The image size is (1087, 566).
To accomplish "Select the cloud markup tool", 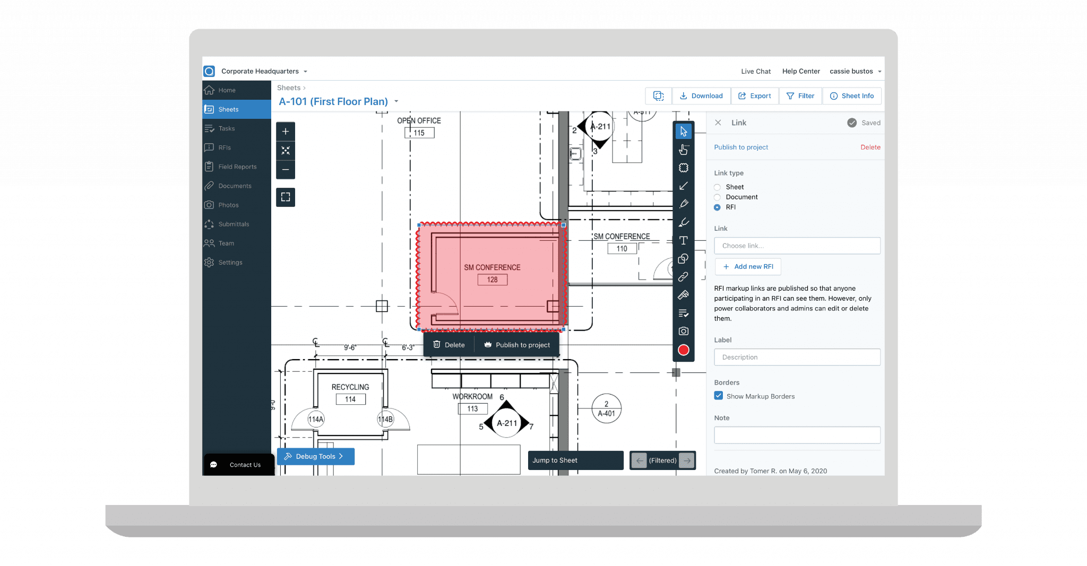I will 684,168.
